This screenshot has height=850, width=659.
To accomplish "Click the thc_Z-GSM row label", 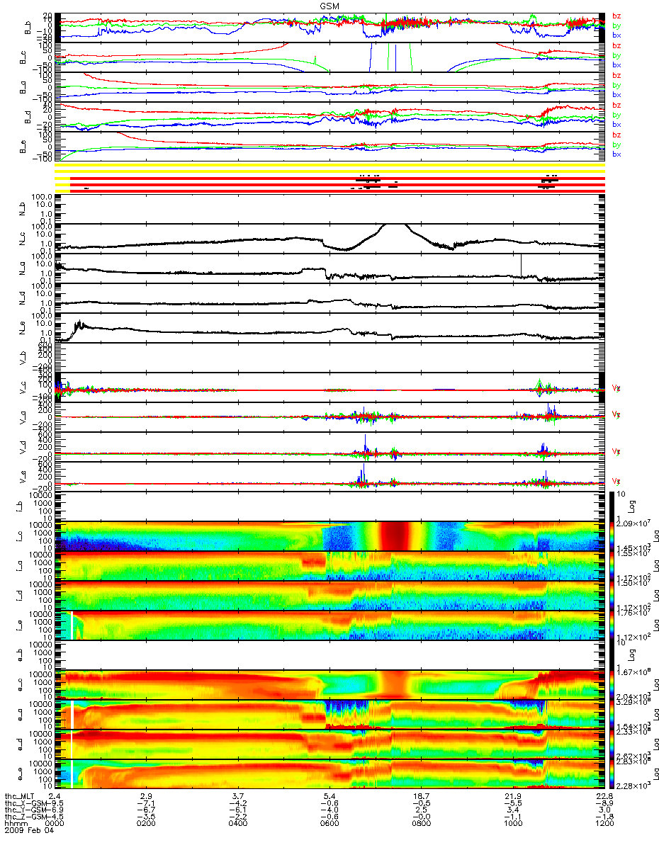I will (26, 817).
